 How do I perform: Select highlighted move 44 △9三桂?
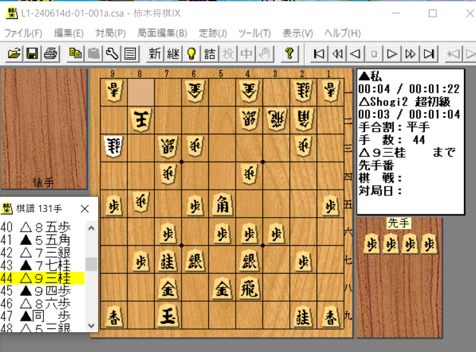coord(42,278)
